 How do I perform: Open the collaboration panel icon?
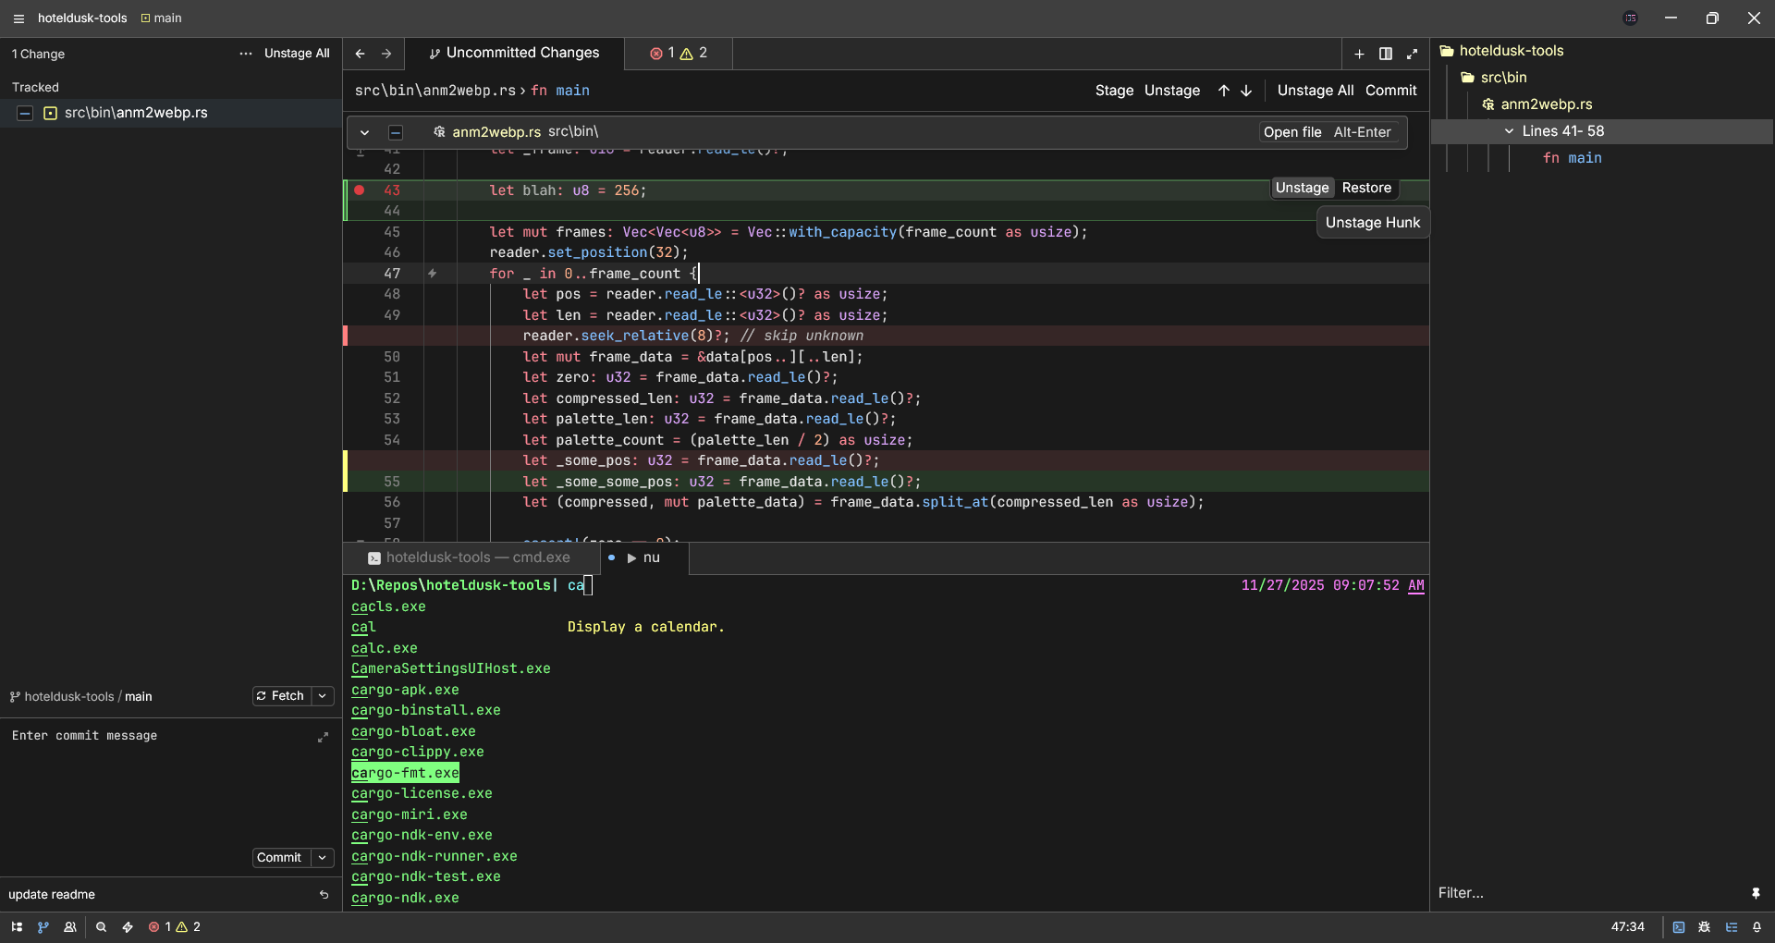point(70,927)
